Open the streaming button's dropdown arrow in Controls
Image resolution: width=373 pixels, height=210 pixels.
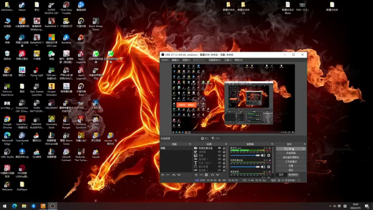[304, 149]
